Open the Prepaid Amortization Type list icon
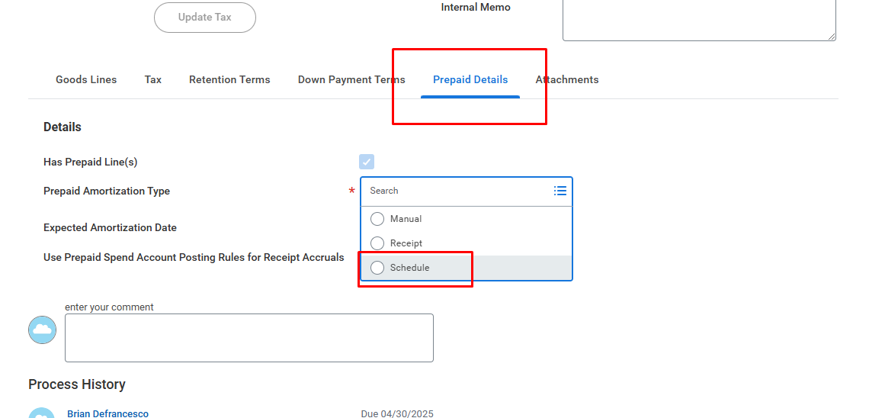This screenshot has width=869, height=418. click(560, 191)
